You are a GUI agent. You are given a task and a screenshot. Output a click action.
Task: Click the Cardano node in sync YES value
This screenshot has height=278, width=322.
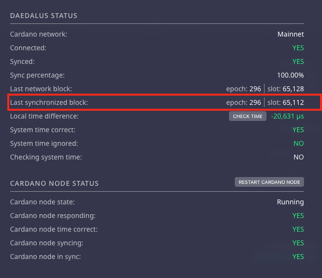coord(298,257)
